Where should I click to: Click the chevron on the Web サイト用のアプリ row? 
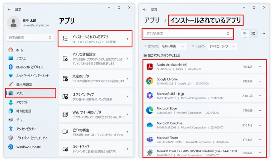[x=127, y=114]
